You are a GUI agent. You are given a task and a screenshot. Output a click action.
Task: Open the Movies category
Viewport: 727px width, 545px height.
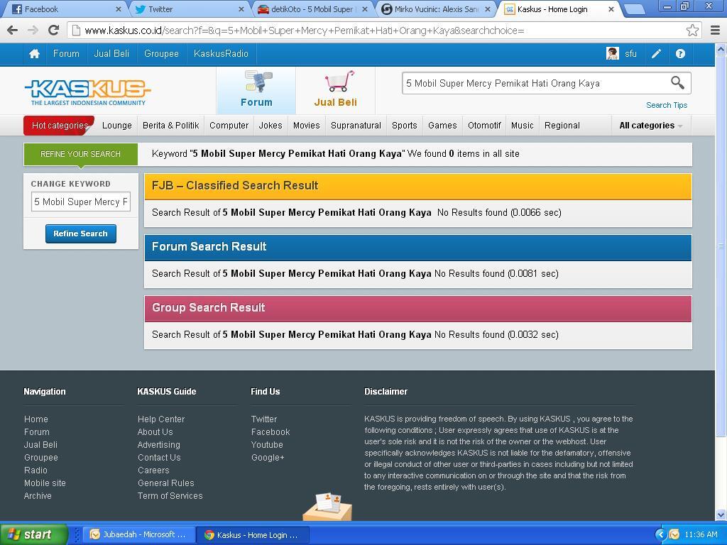pos(307,126)
